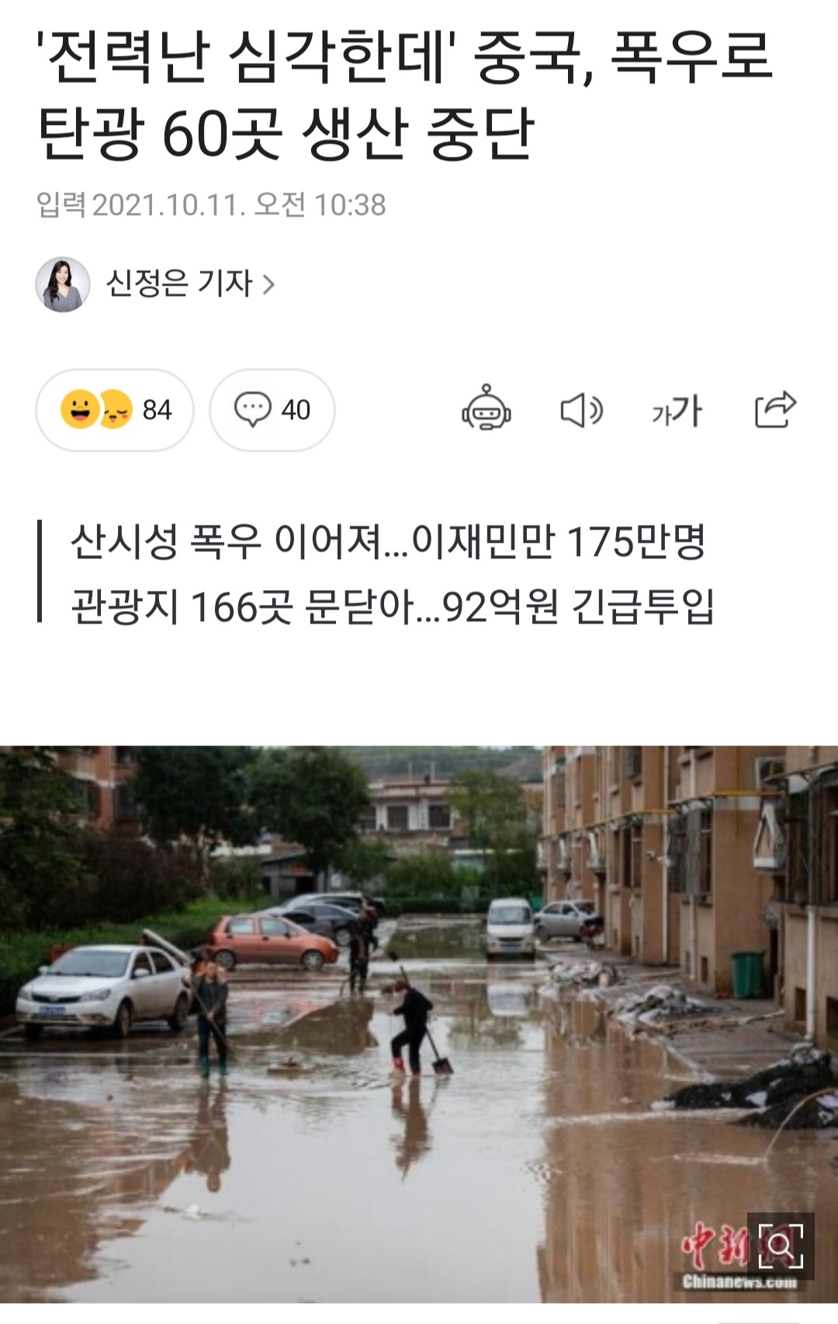The height and width of the screenshot is (1324, 838).
Task: Tap the summary line 관광지 166곳 문닫아
Action: 393,606
